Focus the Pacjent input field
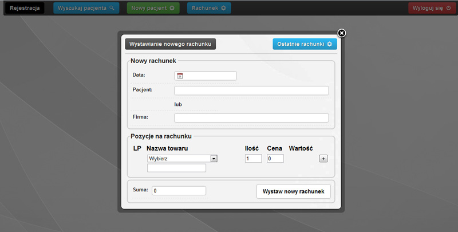 251,91
